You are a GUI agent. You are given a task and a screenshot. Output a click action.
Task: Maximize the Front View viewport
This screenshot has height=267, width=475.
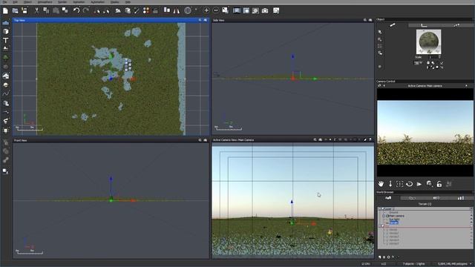pyautogui.click(x=206, y=140)
